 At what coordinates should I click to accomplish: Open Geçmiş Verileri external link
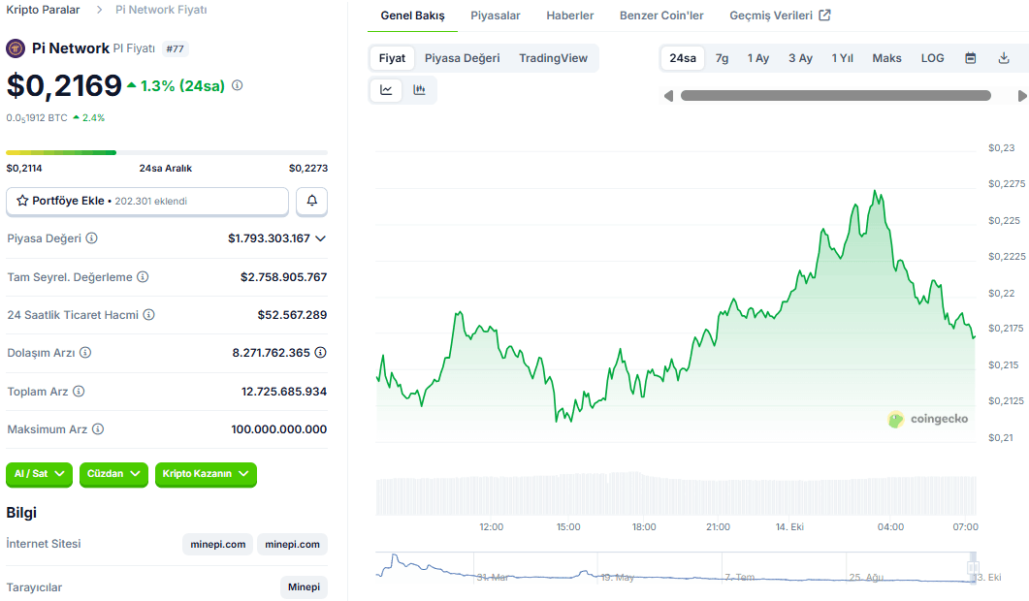[780, 16]
